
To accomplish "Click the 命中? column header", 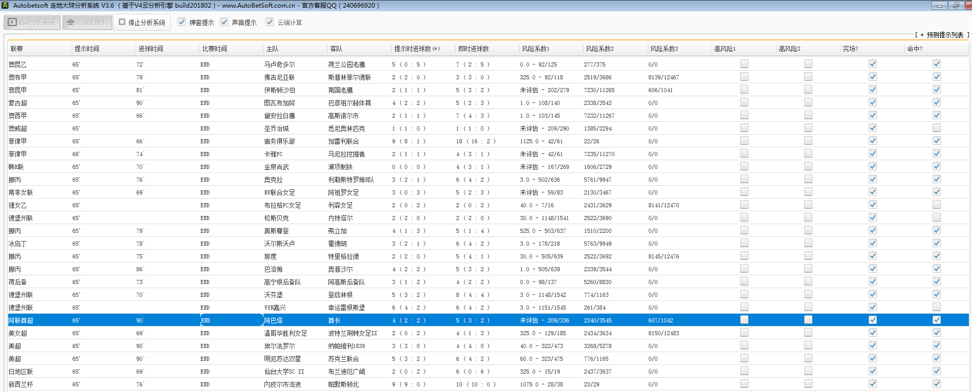I will click(x=915, y=49).
